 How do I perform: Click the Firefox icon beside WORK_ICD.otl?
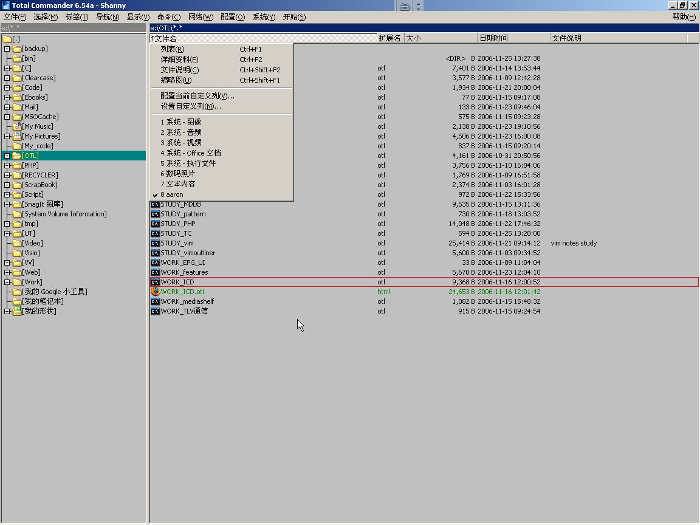155,292
